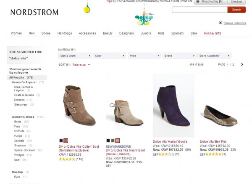This screenshot has width=252, height=186.
Task: Open the Juniors menu
Action: [146, 33]
